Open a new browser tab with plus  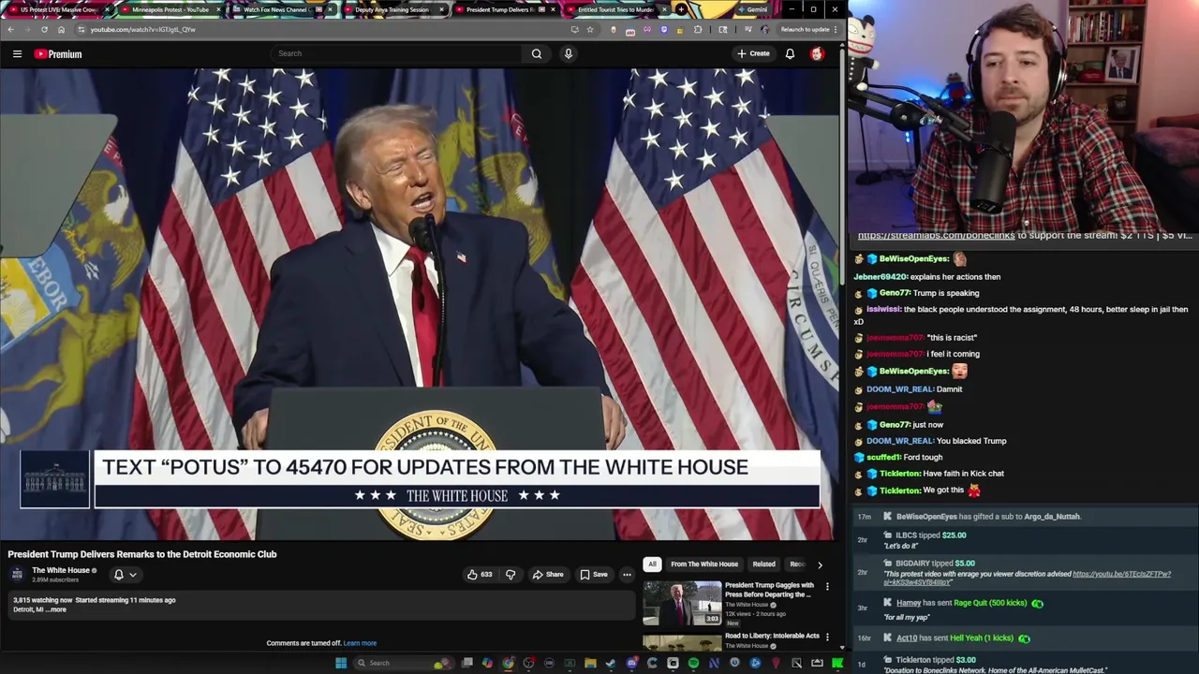681,9
